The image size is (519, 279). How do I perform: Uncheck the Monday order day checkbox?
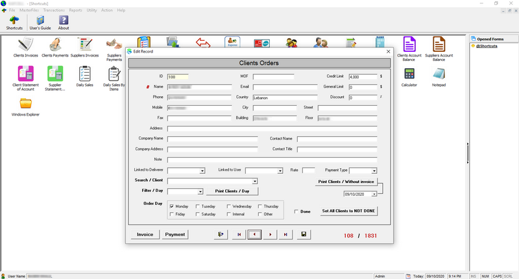pyautogui.click(x=172, y=206)
